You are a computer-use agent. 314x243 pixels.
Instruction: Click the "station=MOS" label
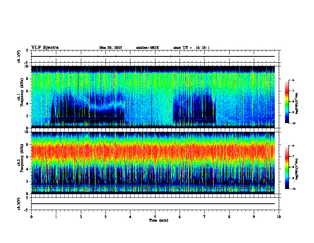pos(147,48)
